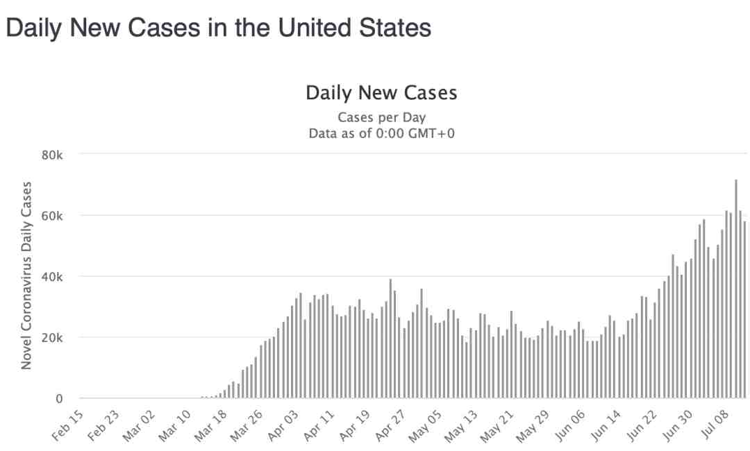Image resolution: width=750 pixels, height=451 pixels.
Task: Click the 60k y-axis label
Action: tap(52, 216)
